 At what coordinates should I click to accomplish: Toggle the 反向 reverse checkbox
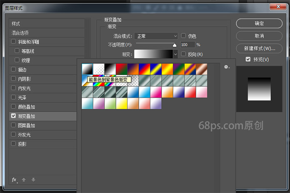point(183,54)
